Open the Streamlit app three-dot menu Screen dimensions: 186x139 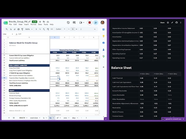click(x=181, y=23)
